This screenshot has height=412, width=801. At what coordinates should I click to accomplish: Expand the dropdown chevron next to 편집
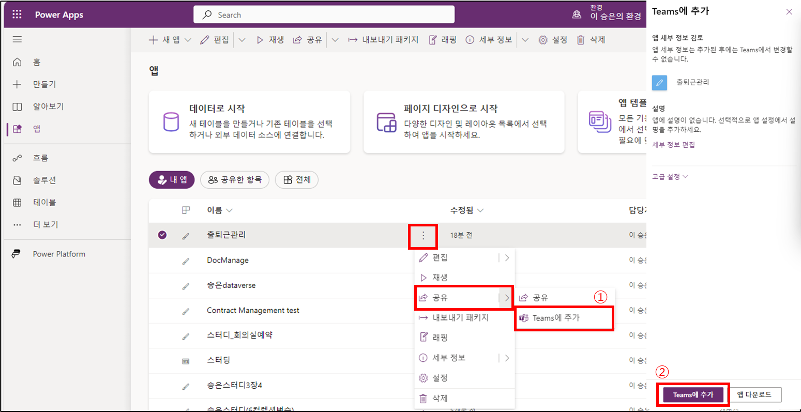(242, 40)
